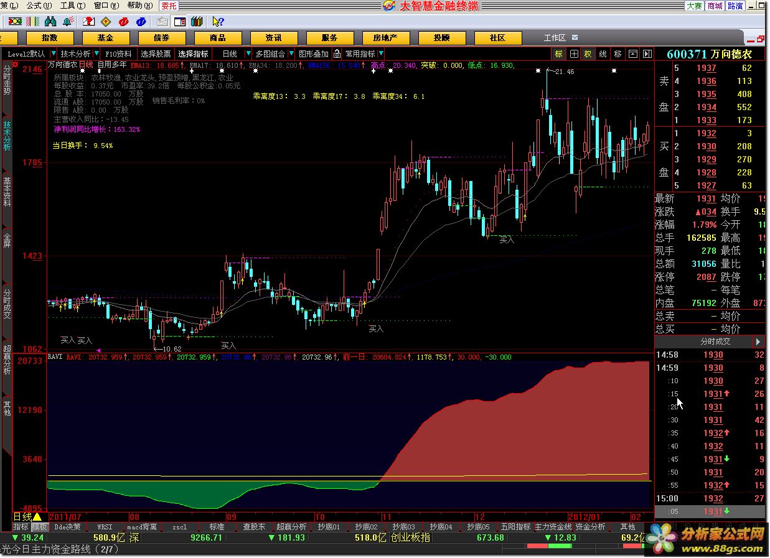Open the 服务 yellow category button
The width and height of the screenshot is (770, 558).
(x=329, y=38)
